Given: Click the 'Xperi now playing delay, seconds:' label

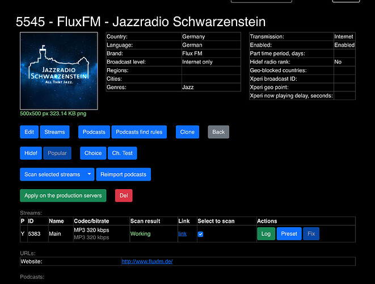Looking at the screenshot, I should (x=291, y=96).
